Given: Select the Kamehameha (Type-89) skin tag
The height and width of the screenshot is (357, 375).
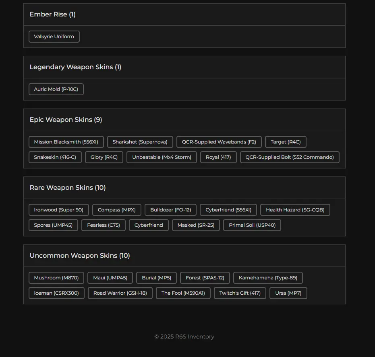Looking at the screenshot, I should (x=268, y=278).
